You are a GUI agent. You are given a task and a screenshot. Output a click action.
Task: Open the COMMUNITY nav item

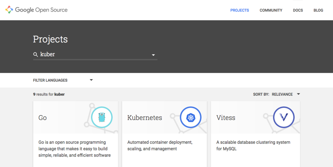271,10
